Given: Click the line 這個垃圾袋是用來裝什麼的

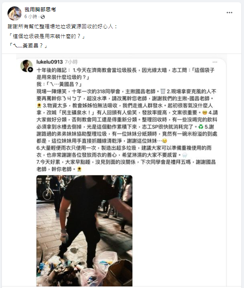Looking at the screenshot, I should [47, 36].
